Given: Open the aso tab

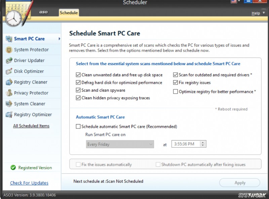Looking at the screenshot, I should 43,12.
